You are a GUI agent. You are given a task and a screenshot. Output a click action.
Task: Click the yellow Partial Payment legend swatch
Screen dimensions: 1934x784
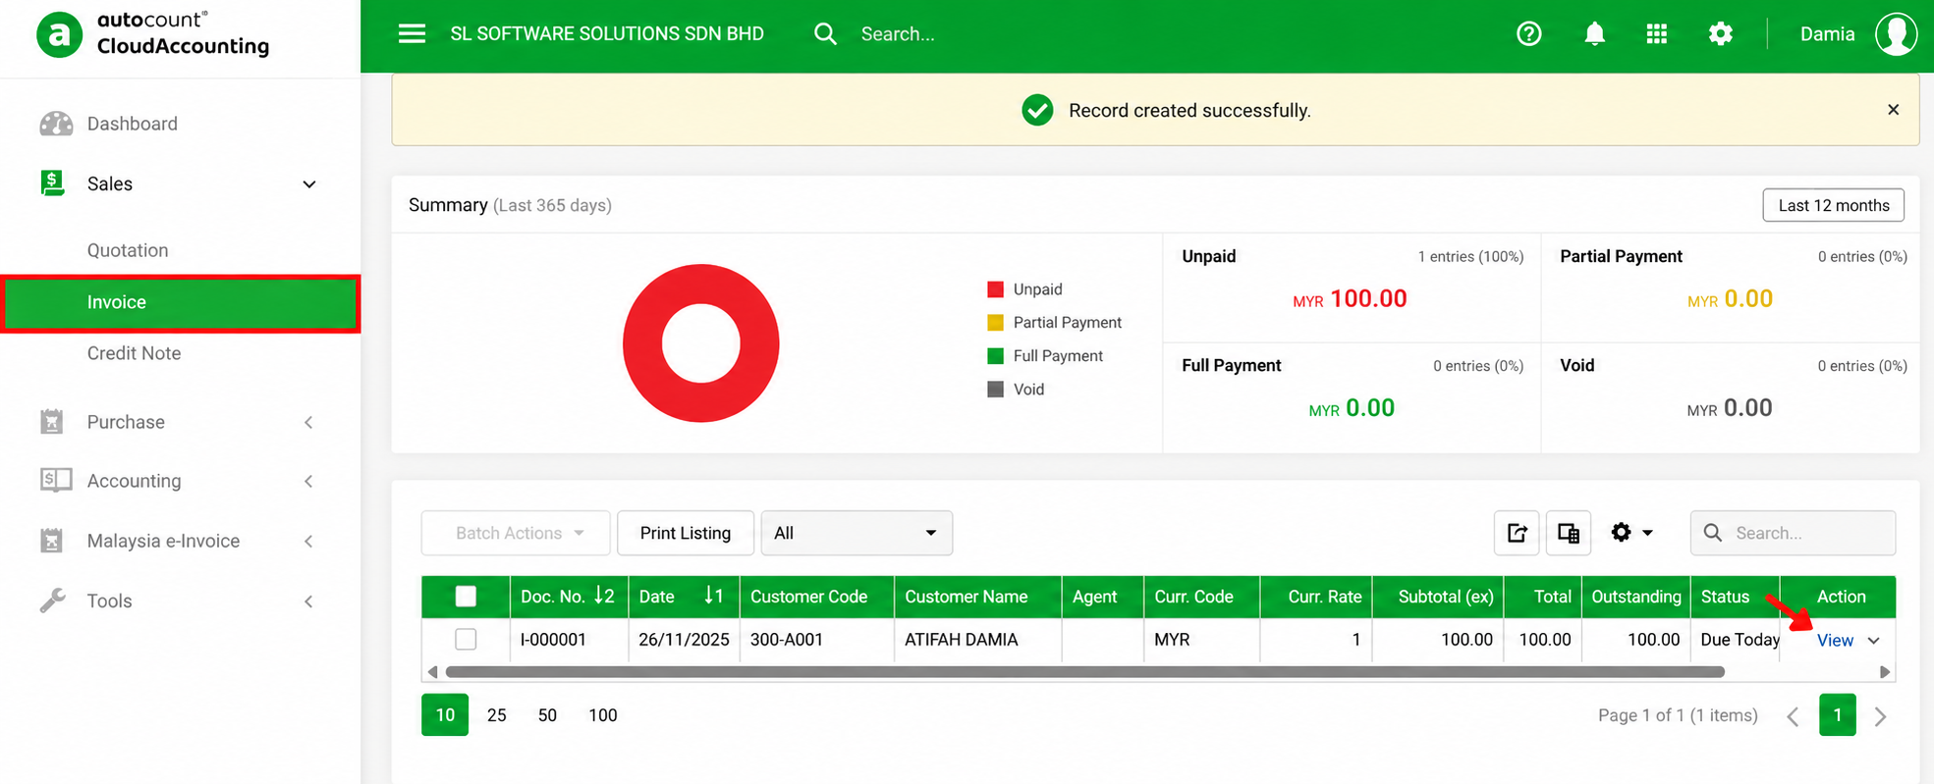[x=995, y=323]
